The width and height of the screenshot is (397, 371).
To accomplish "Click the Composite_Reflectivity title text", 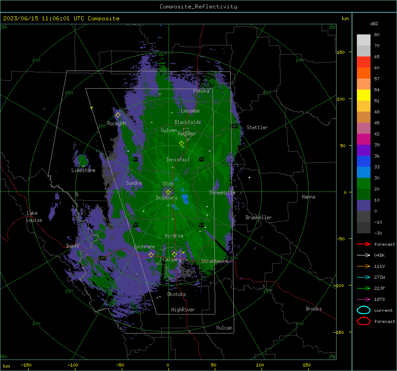I will click(198, 7).
